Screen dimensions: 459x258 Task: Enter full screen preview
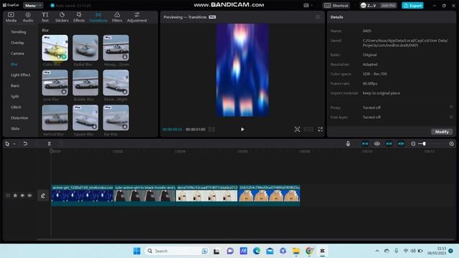click(321, 129)
